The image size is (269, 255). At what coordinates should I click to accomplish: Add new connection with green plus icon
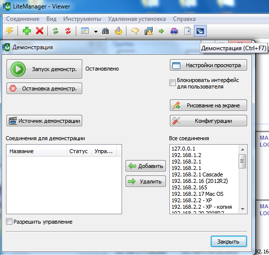click(x=27, y=31)
